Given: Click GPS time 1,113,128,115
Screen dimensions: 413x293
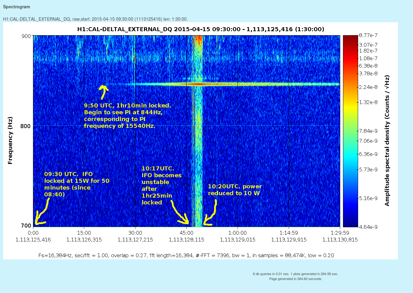Looking at the screenshot, I should click(187, 240).
